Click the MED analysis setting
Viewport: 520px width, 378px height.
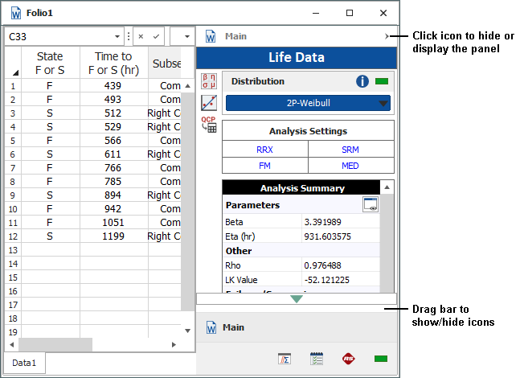(x=350, y=165)
